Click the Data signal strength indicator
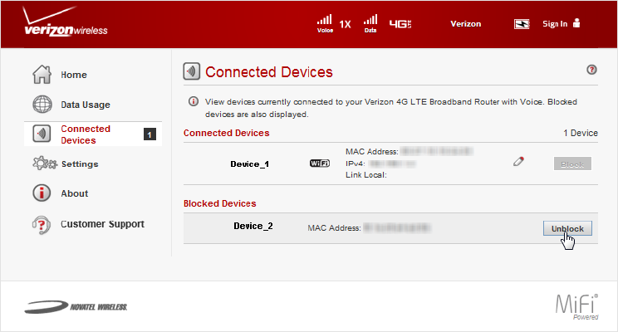Viewport: 618px width, 332px height. [x=370, y=23]
